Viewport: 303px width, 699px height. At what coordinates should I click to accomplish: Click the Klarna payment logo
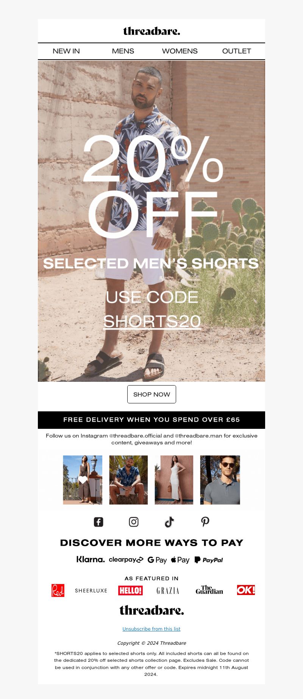click(91, 559)
